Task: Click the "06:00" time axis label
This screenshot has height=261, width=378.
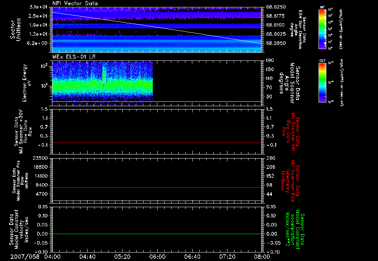Action: 157,257
